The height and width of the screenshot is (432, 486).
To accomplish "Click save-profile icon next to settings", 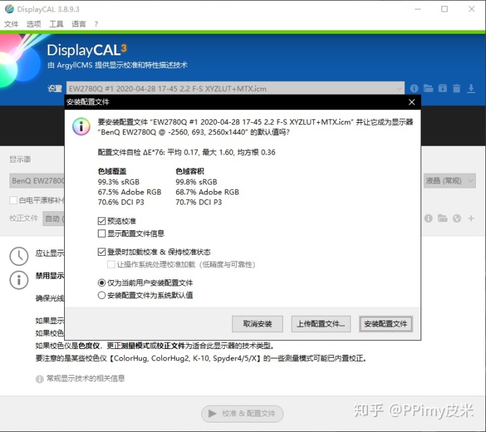I will point(443,88).
